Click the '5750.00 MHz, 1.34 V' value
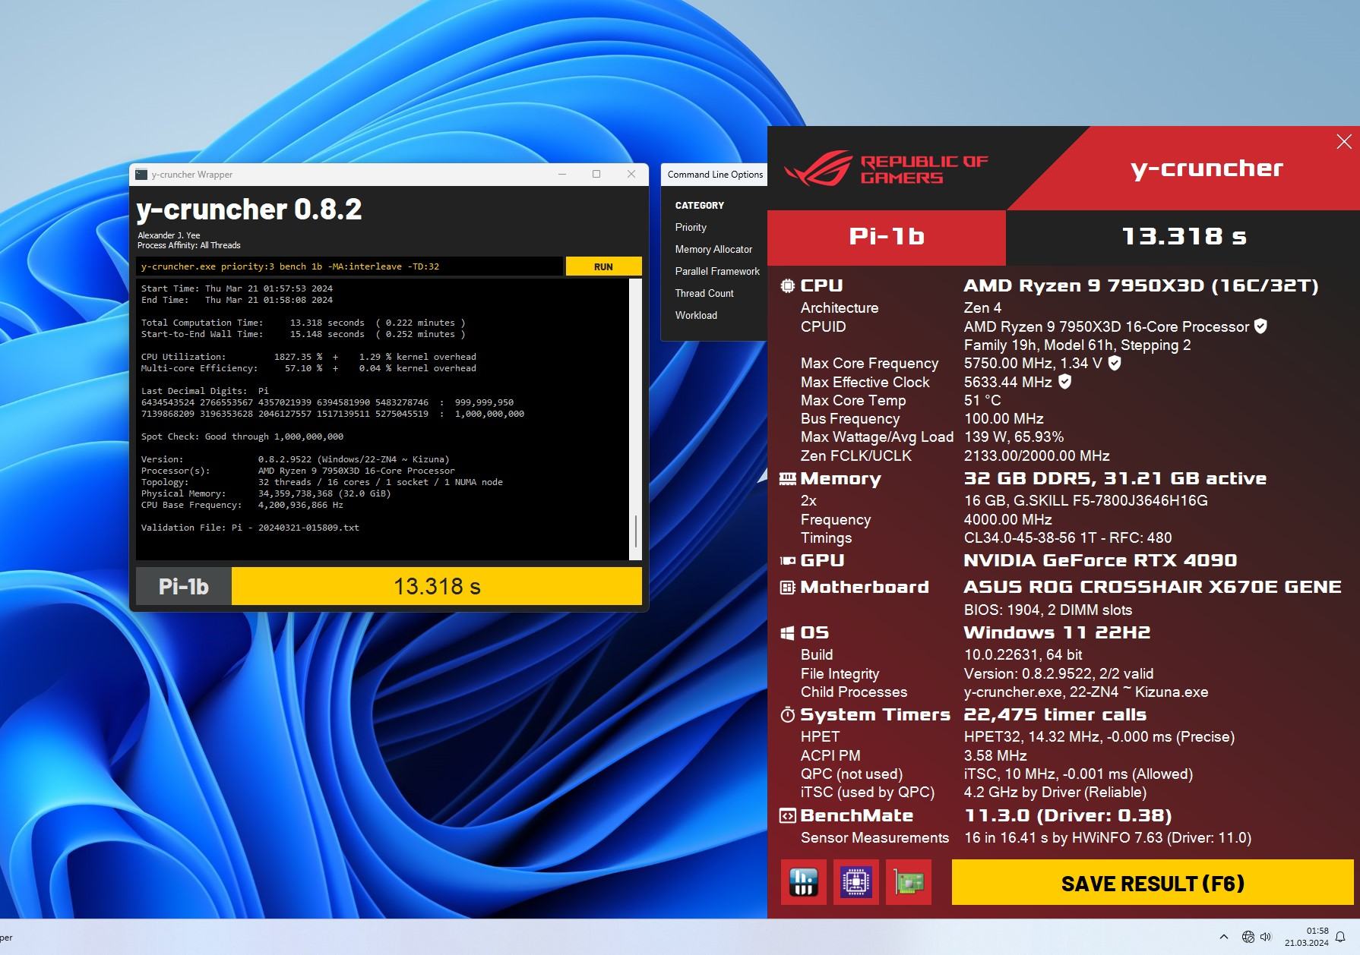1360x955 pixels. [1033, 364]
